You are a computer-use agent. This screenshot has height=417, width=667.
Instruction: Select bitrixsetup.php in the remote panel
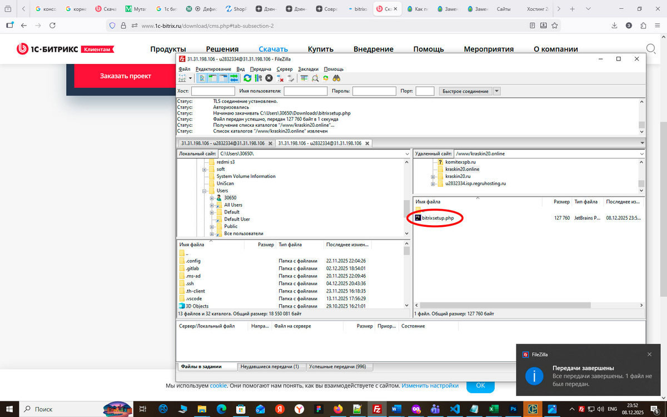[439, 218]
